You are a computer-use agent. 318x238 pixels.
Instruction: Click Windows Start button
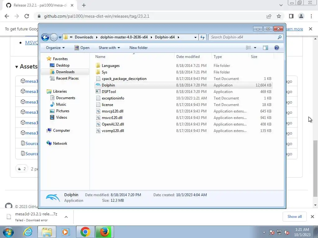click(8, 232)
